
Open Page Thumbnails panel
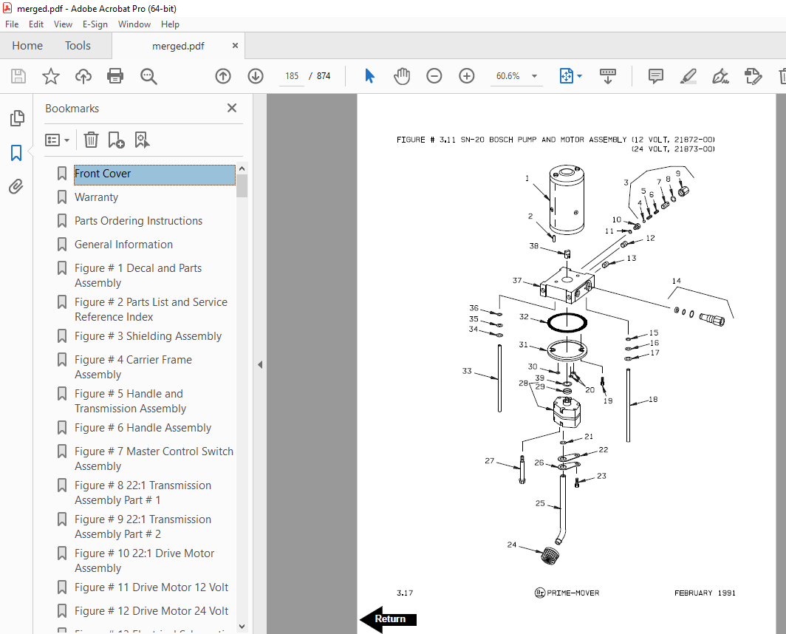pos(16,118)
